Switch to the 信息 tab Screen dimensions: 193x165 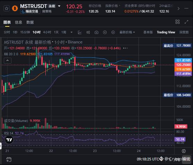18,22
